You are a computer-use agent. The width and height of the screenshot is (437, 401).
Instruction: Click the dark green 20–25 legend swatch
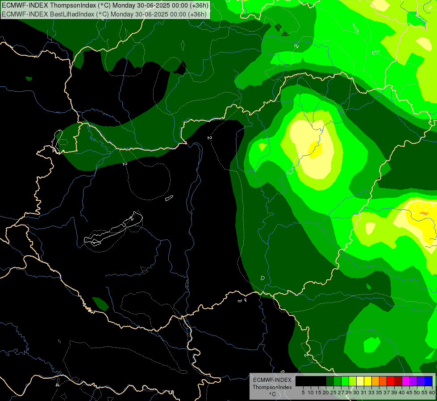[x=330, y=381]
